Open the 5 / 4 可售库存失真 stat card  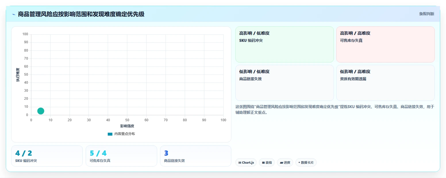(121, 156)
